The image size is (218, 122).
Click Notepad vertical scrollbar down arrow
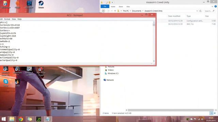tap(154, 61)
